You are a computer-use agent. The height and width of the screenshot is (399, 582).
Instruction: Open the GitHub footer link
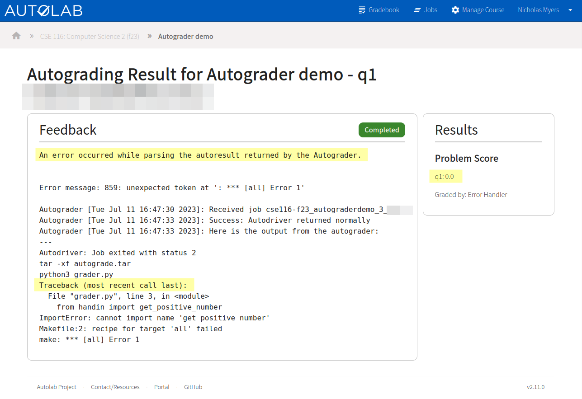point(193,387)
